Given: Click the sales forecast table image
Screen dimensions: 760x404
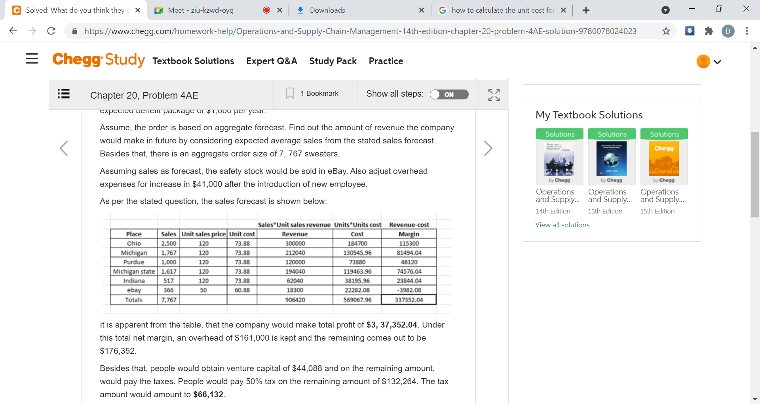Looking at the screenshot, I should [276, 263].
